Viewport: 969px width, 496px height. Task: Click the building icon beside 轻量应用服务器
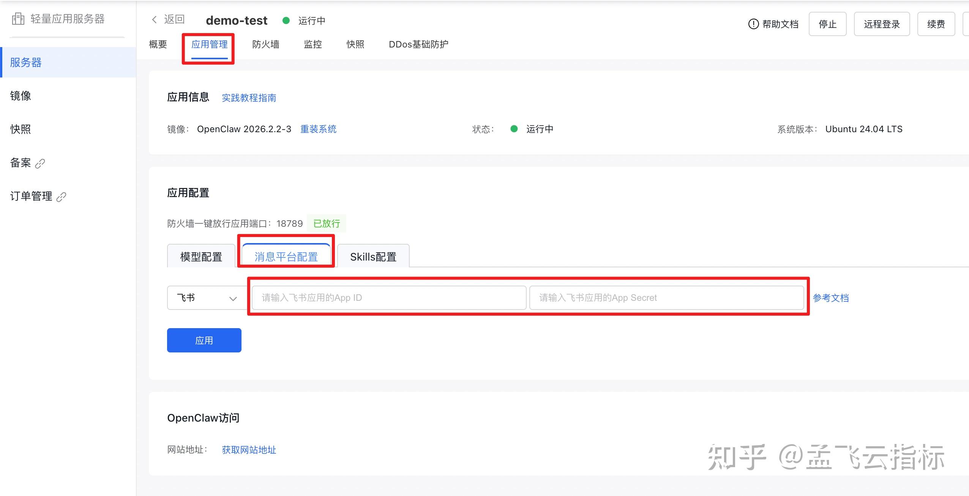click(18, 19)
